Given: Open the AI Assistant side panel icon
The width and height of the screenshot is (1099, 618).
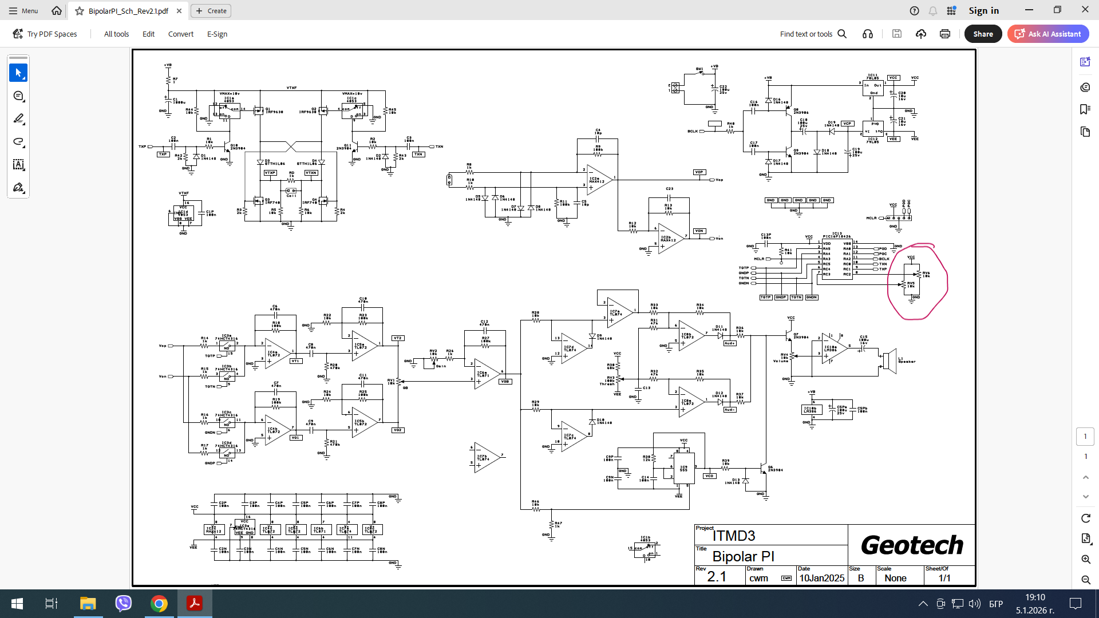Looking at the screenshot, I should (x=1085, y=62).
